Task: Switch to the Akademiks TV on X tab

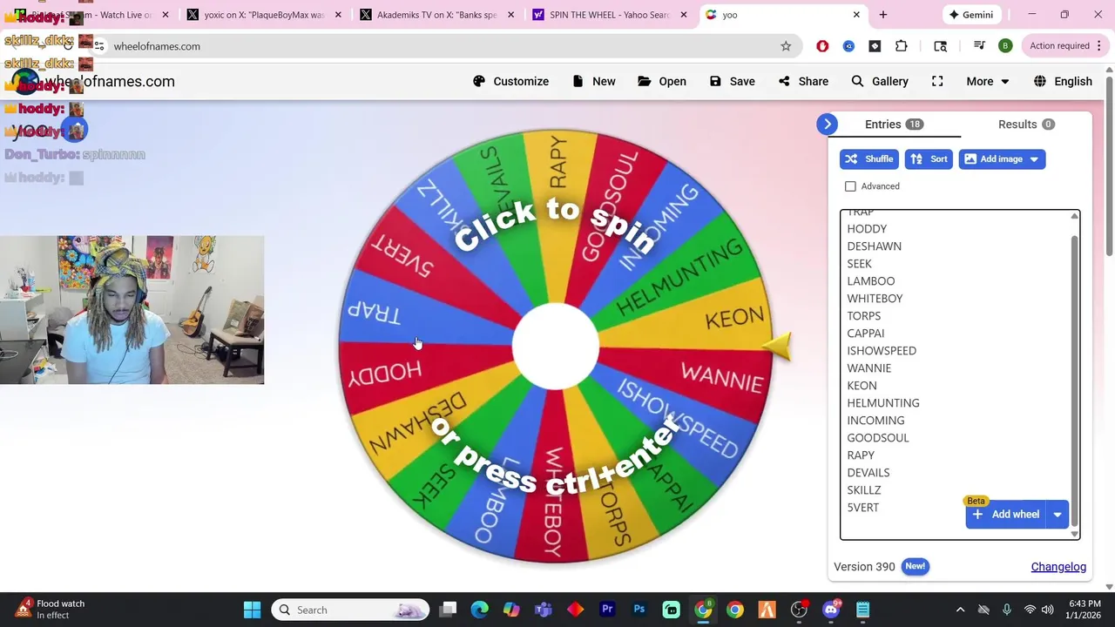Action: [x=436, y=15]
